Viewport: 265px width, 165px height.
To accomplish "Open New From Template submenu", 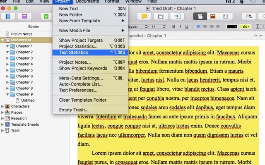I will [x=90, y=21].
